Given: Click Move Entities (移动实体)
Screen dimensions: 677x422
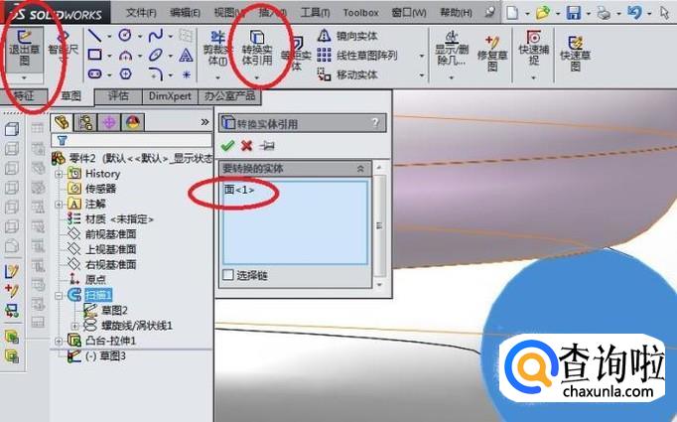Looking at the screenshot, I should point(347,74).
